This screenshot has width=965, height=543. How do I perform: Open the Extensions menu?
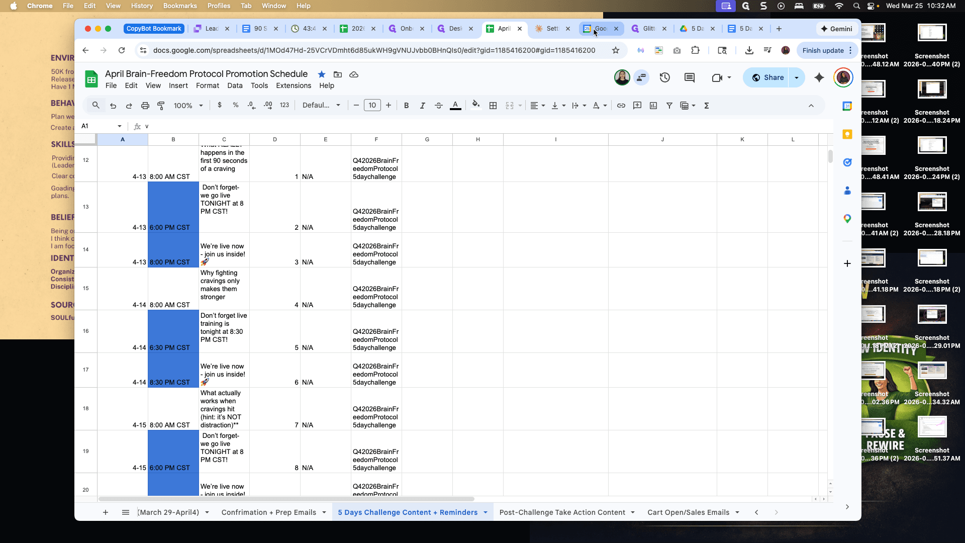[x=294, y=85]
